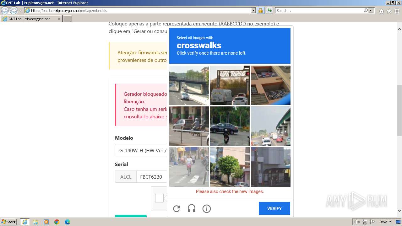
Task: Open the IE Home icon
Action: 381,11
